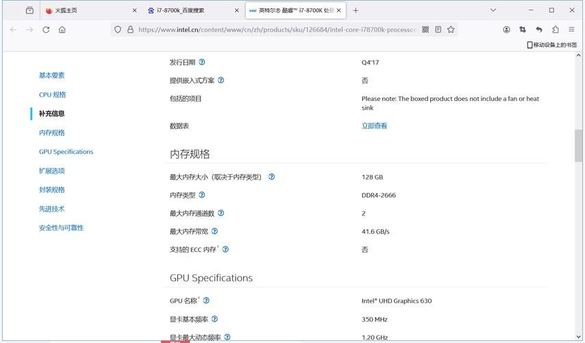Show QR code for this page

425,29
